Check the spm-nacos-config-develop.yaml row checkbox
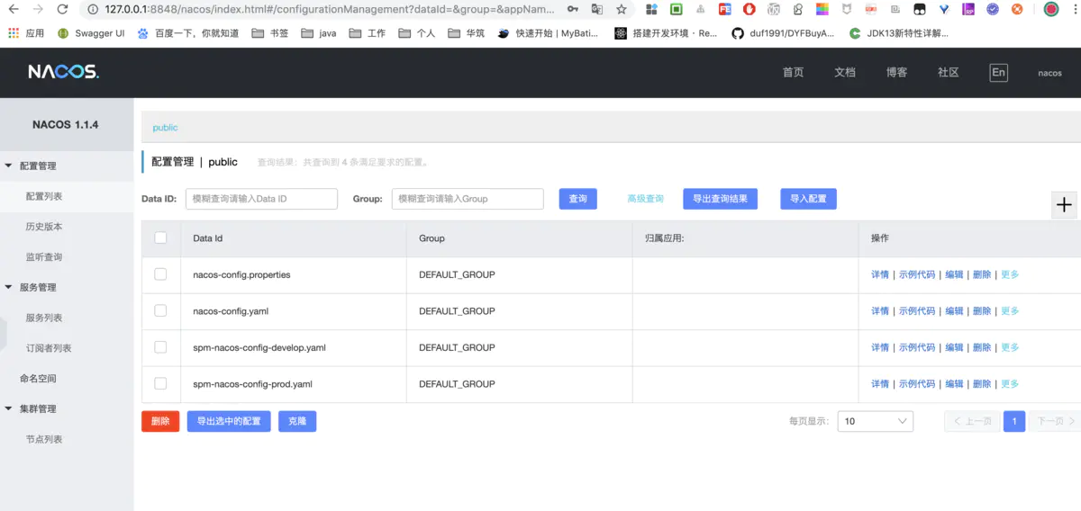Screen dimensions: 1081x511 click(160, 347)
